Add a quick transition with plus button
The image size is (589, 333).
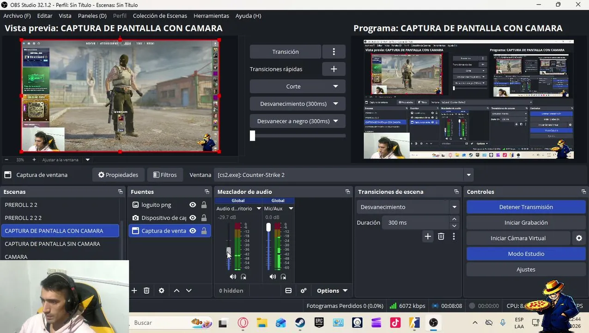(x=334, y=69)
